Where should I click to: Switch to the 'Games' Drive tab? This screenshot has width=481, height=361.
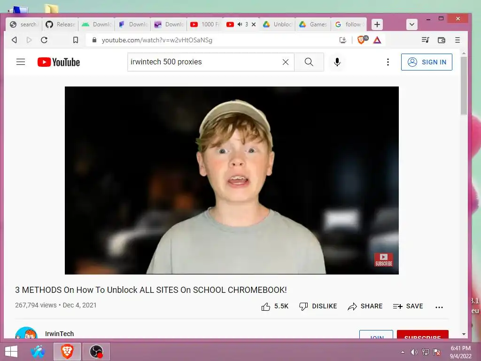click(x=313, y=24)
